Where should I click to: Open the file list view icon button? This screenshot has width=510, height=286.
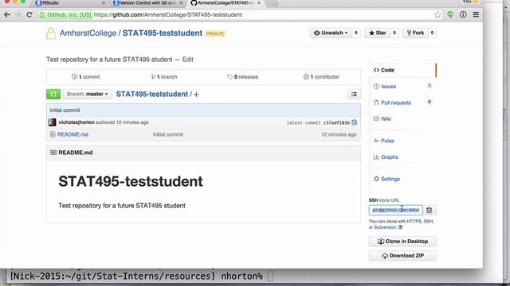coord(354,94)
